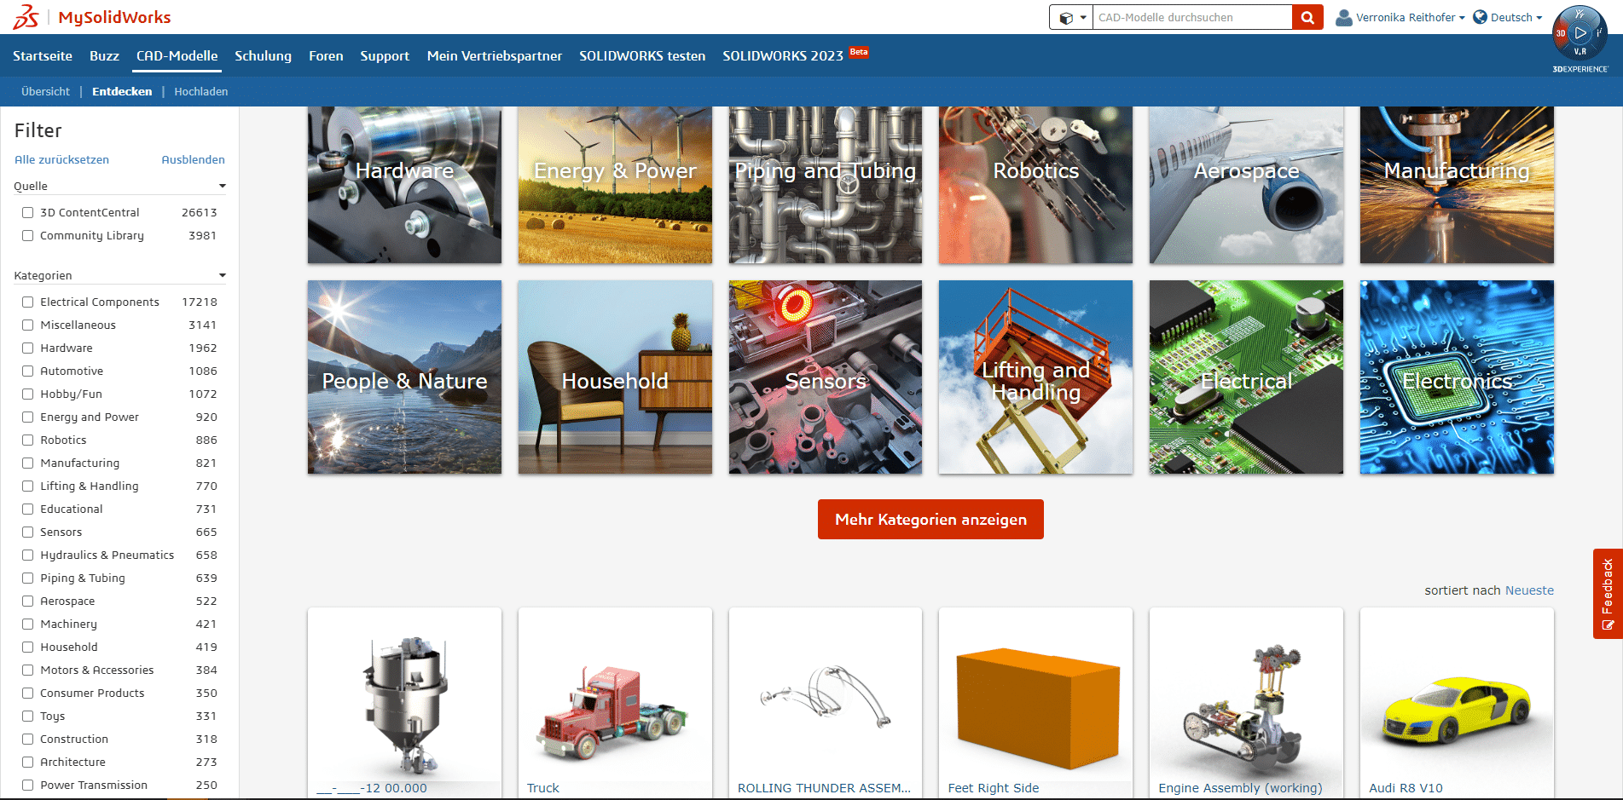Image resolution: width=1623 pixels, height=800 pixels.
Task: Check the 3D ContentCentral source filter
Action: (28, 213)
